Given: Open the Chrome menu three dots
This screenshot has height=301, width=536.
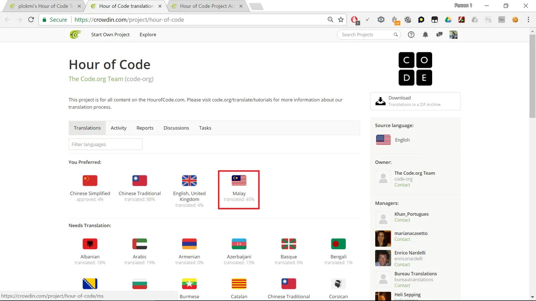Looking at the screenshot, I should [528, 20].
